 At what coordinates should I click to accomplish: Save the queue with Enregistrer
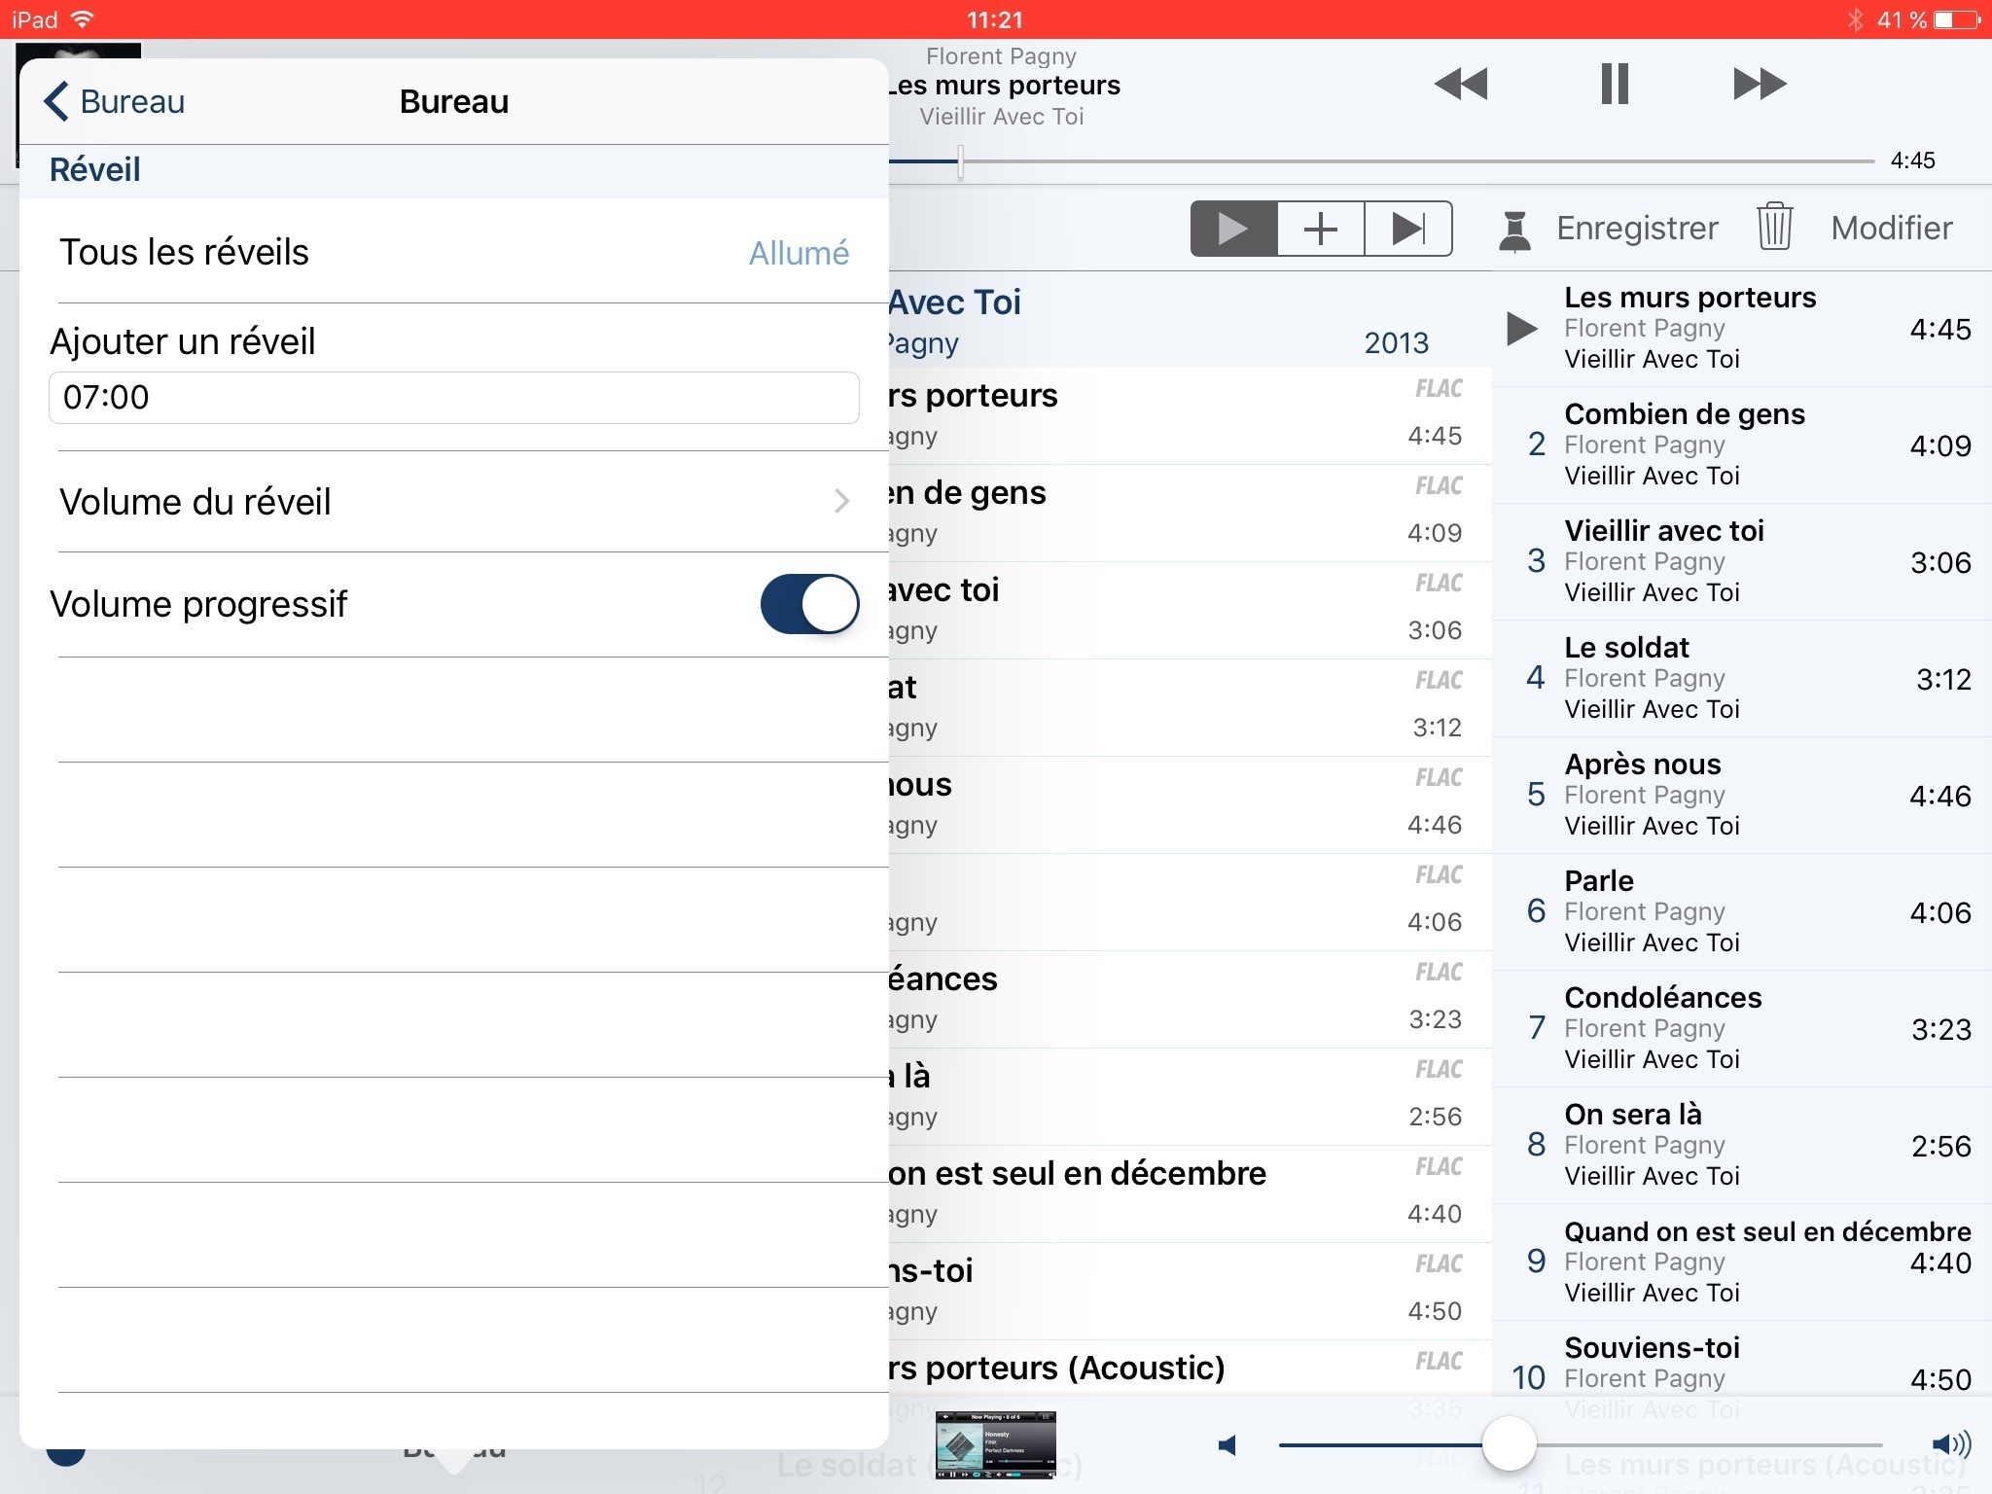pos(1637,229)
